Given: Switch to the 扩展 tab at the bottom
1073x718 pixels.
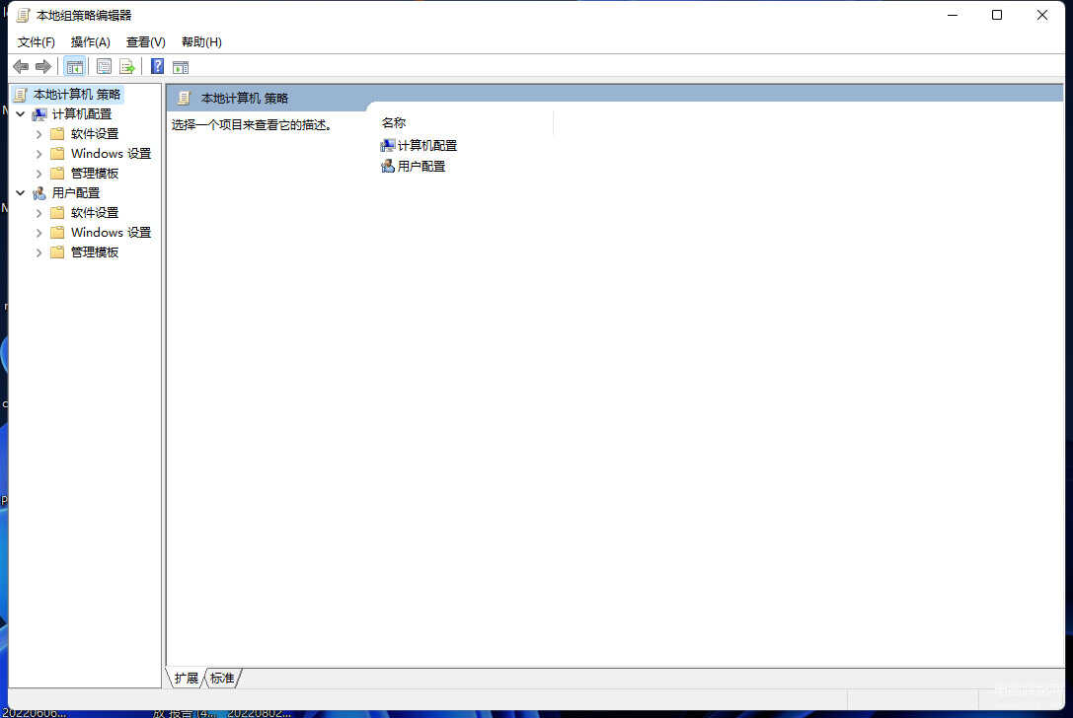Looking at the screenshot, I should [187, 679].
